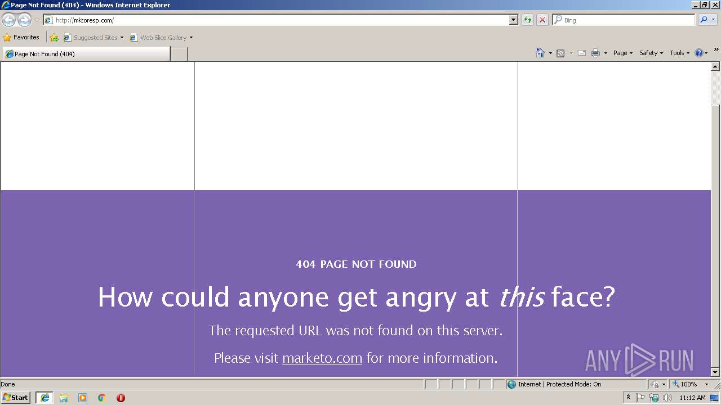Click the magnifier Search button
This screenshot has height=405, width=721.
tap(704, 20)
